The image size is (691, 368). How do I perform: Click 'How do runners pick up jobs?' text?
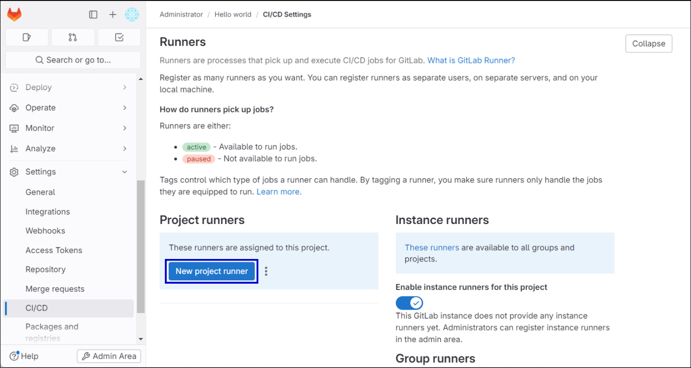pos(217,110)
